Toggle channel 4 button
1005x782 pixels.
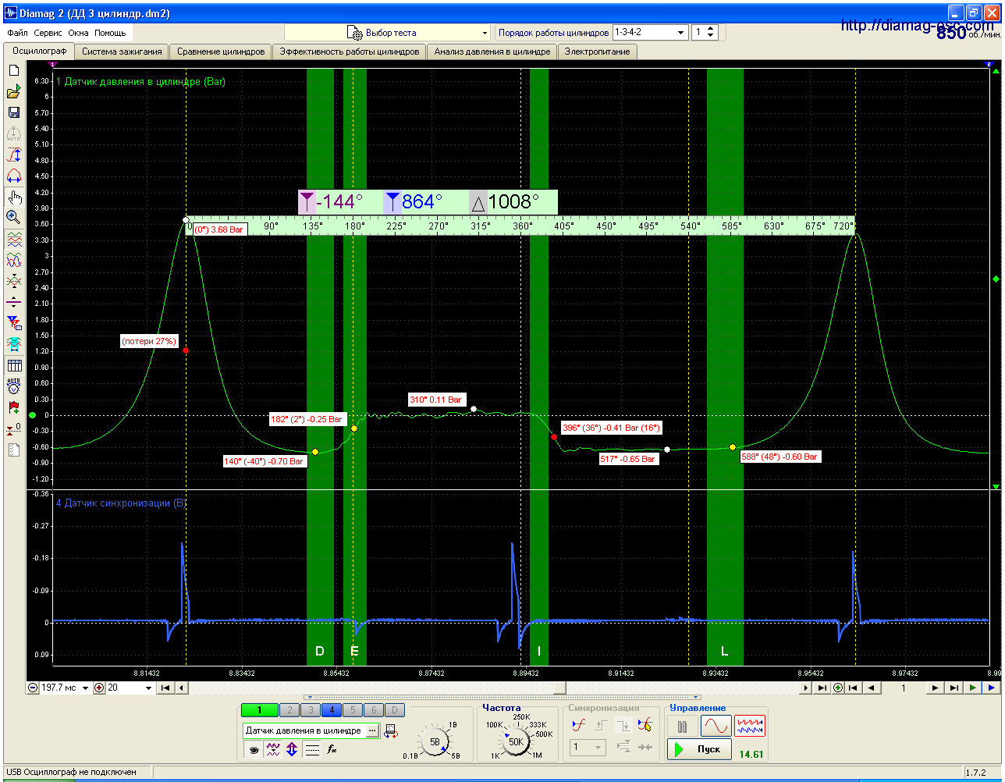point(332,709)
